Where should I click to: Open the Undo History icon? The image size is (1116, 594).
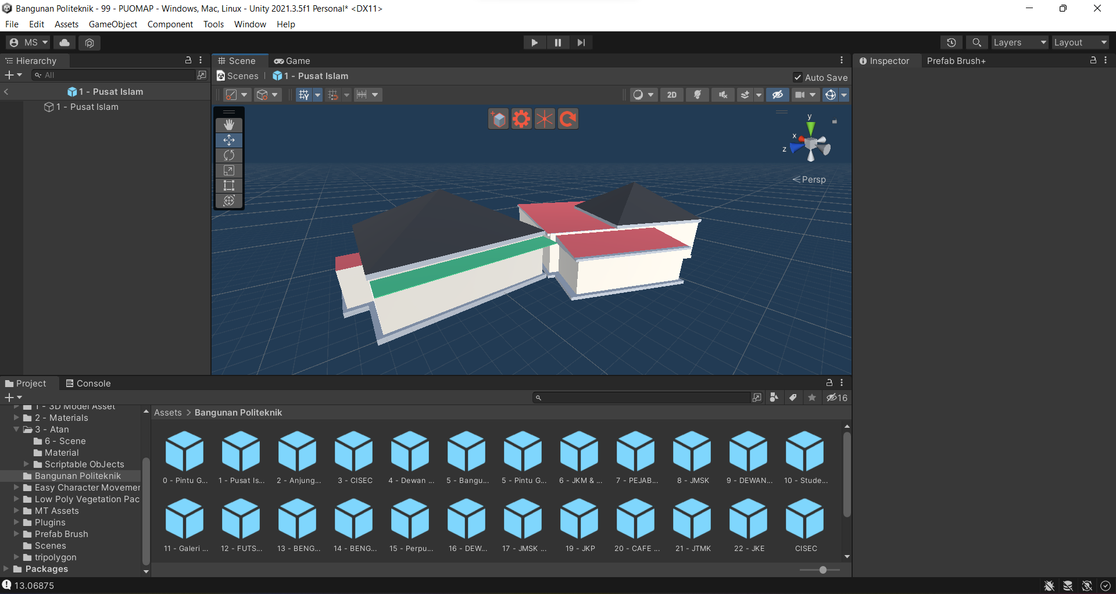pos(951,42)
